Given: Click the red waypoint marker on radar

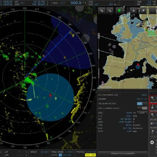Looking at the screenshot, I should click(x=51, y=96).
